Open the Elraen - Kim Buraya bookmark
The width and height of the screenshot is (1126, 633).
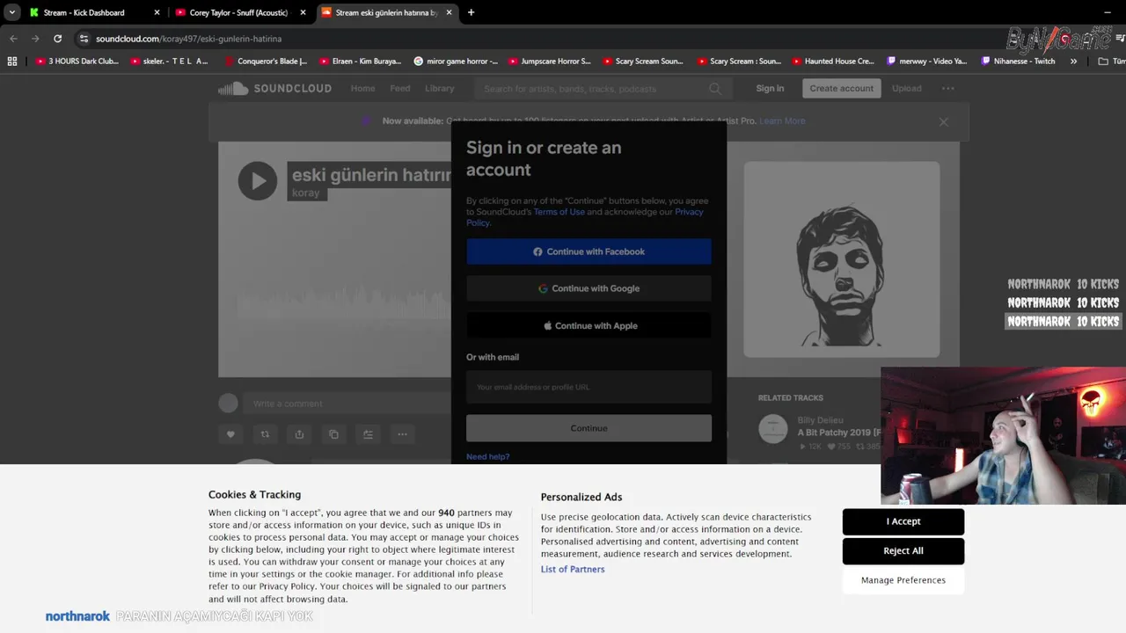click(x=361, y=62)
